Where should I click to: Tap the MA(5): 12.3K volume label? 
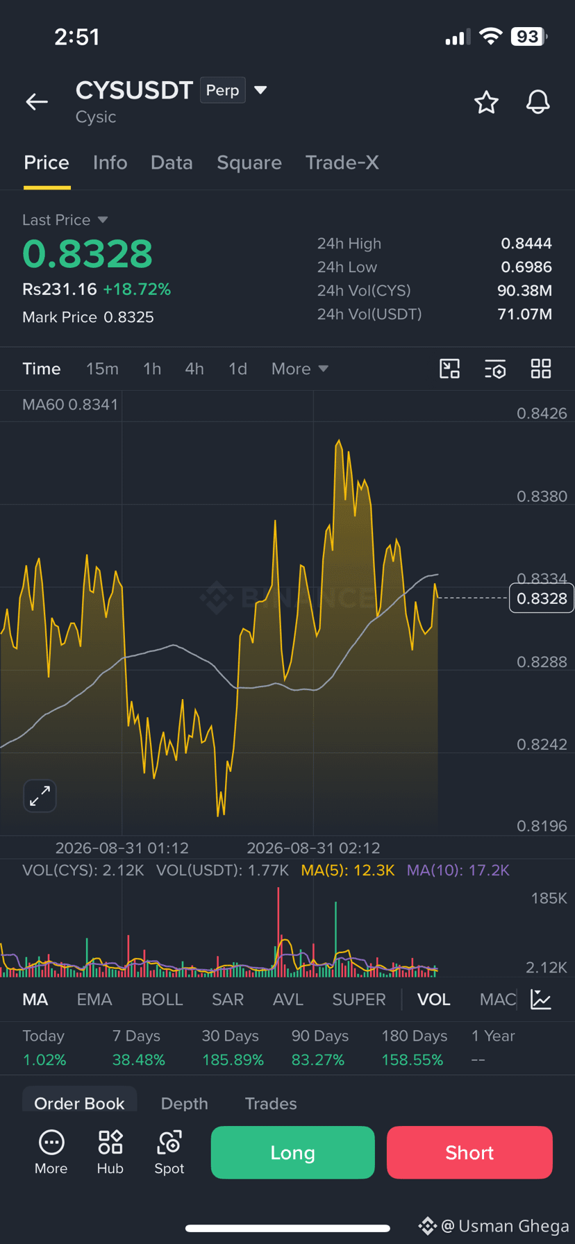click(348, 871)
